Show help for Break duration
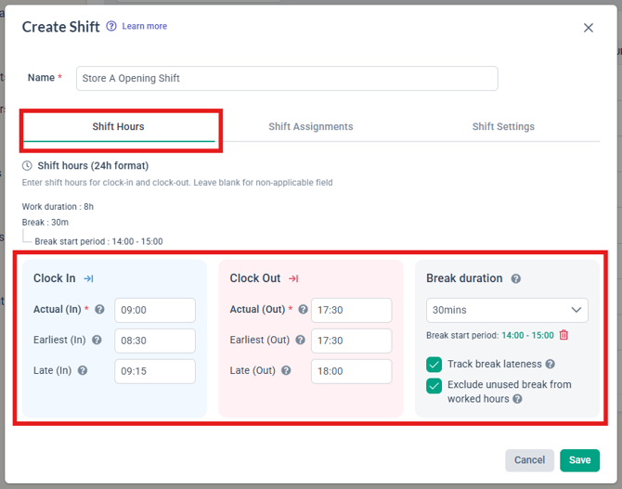This screenshot has width=622, height=489. 515,278
